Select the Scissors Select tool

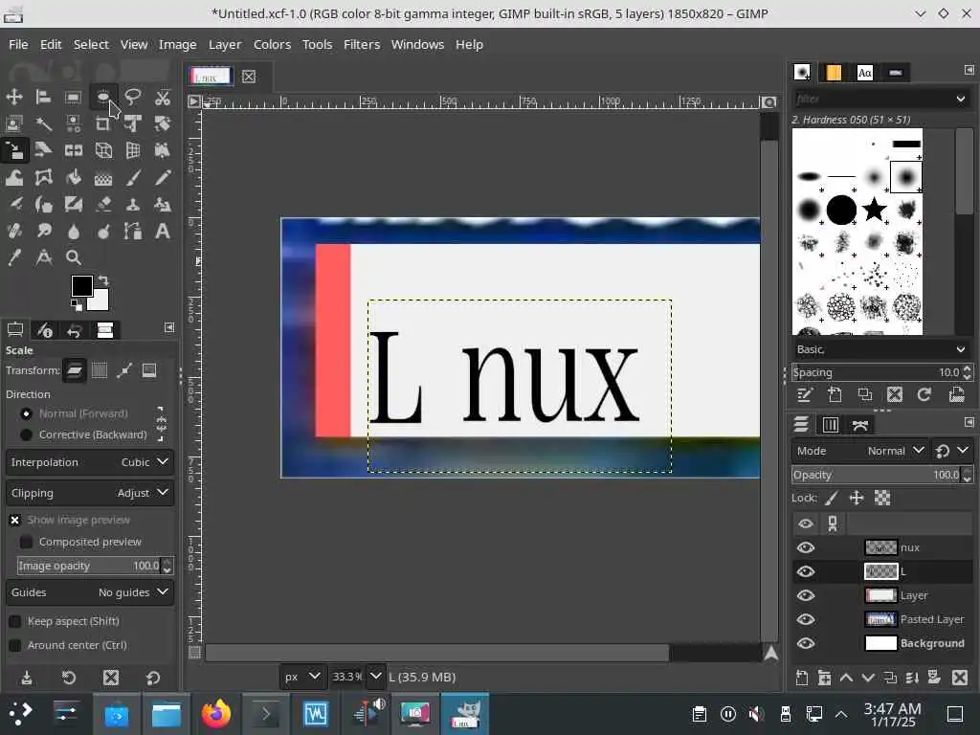click(x=163, y=97)
